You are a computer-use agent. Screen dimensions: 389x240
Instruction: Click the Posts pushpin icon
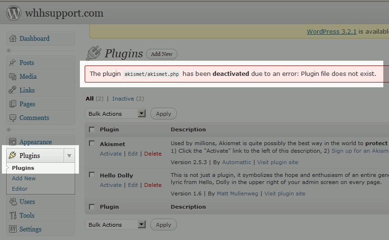tap(13, 63)
